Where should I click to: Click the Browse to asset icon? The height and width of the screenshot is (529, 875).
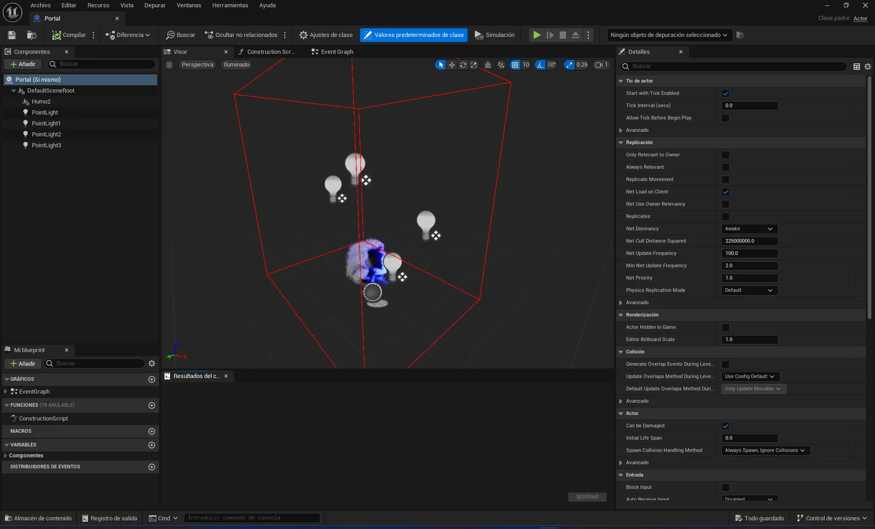click(x=31, y=35)
